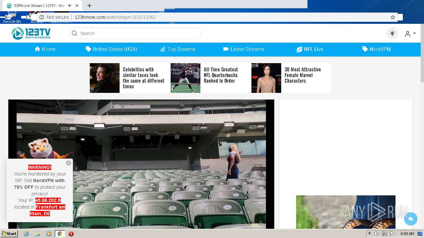Click the Not secure site info icon

click(x=42, y=17)
